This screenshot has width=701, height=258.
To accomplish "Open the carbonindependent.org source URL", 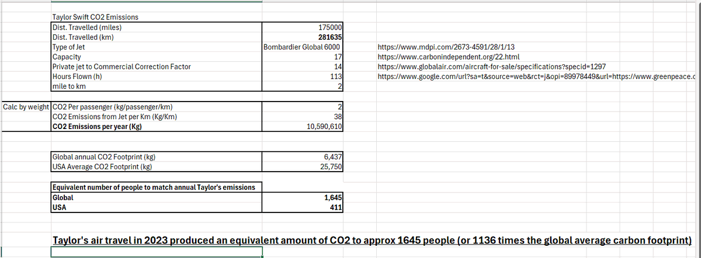I will coord(449,57).
